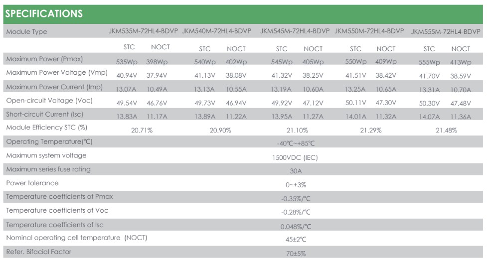
Task: Select the 21.48% module efficiency value
Action: 446,130
